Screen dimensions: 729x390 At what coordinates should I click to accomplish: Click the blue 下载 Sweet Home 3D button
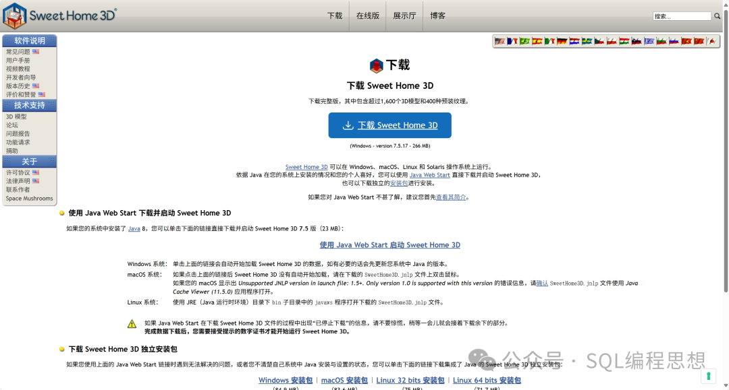tap(389, 125)
